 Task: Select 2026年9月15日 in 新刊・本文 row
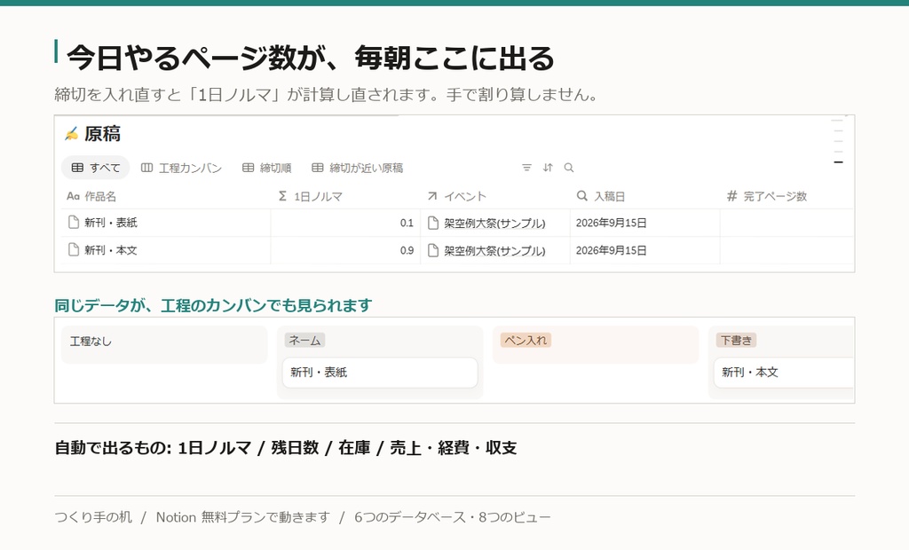click(611, 250)
